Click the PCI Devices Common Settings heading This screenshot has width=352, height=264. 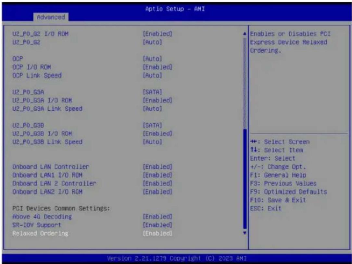(x=61, y=208)
